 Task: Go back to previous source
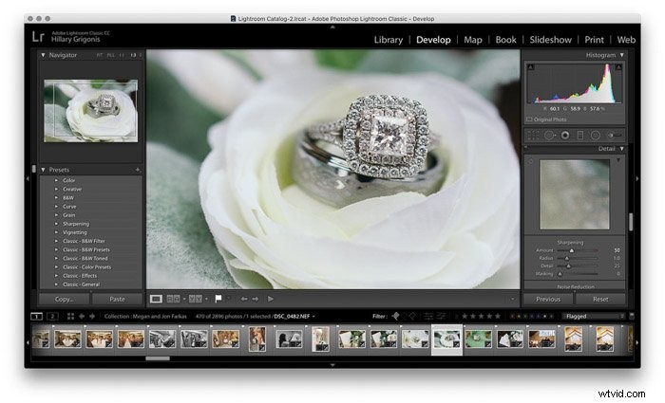(x=82, y=316)
